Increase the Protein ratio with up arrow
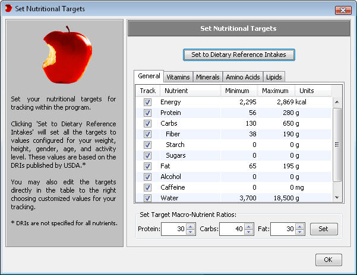Image resolution: width=357 pixels, height=275 pixels. 190,226
